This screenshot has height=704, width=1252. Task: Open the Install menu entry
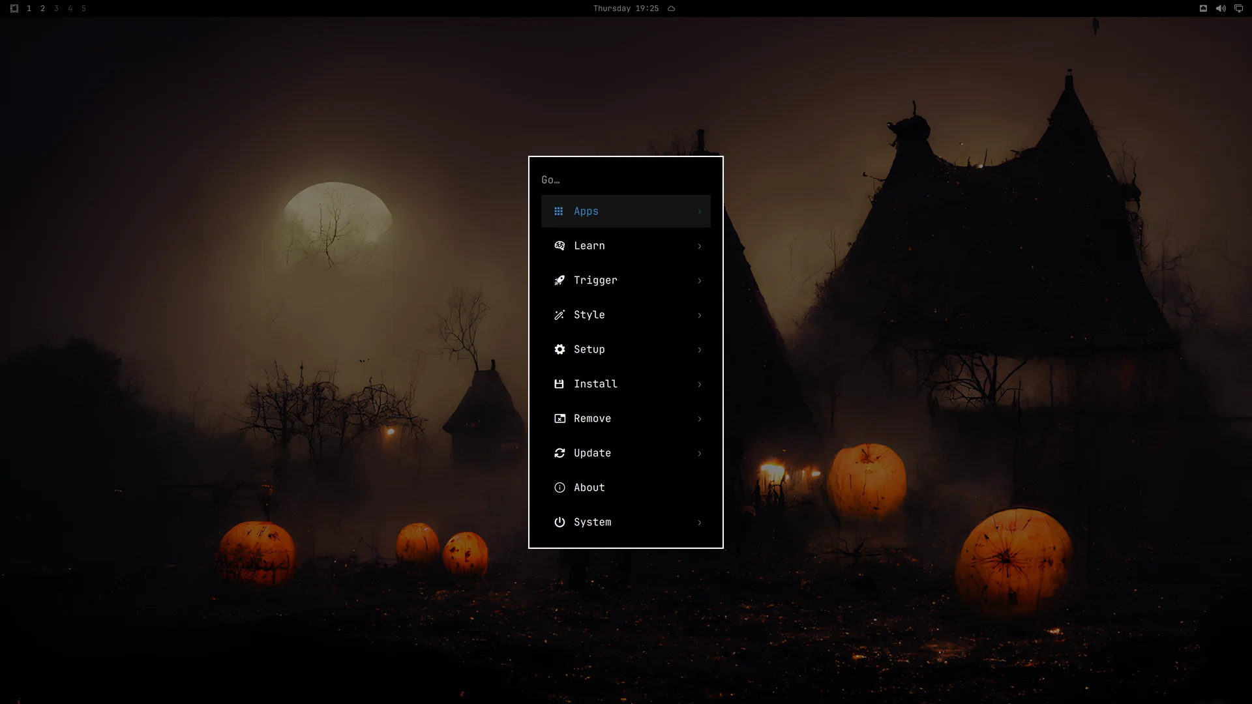click(x=626, y=384)
